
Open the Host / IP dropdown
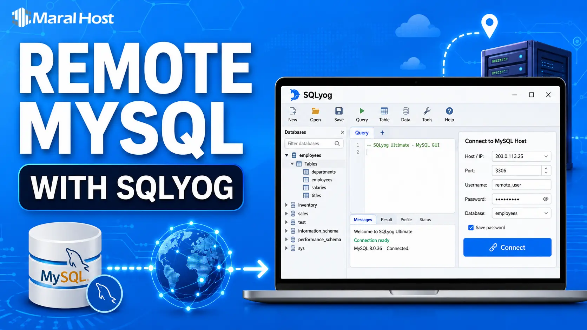pos(546,156)
